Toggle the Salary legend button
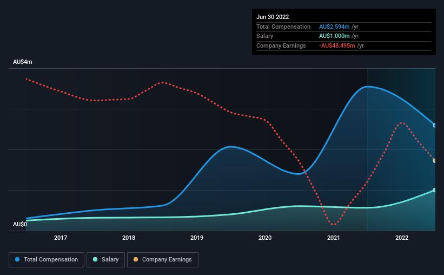444x275 pixels. (x=105, y=260)
